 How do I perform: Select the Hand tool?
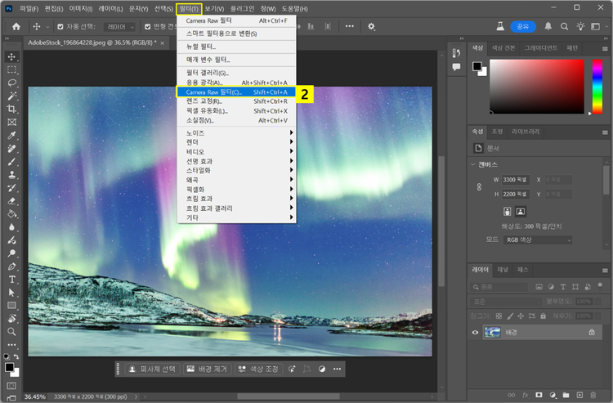point(11,319)
